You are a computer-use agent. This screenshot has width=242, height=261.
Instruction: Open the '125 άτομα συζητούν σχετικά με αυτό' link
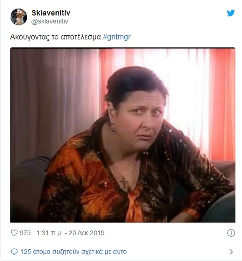[74, 252]
